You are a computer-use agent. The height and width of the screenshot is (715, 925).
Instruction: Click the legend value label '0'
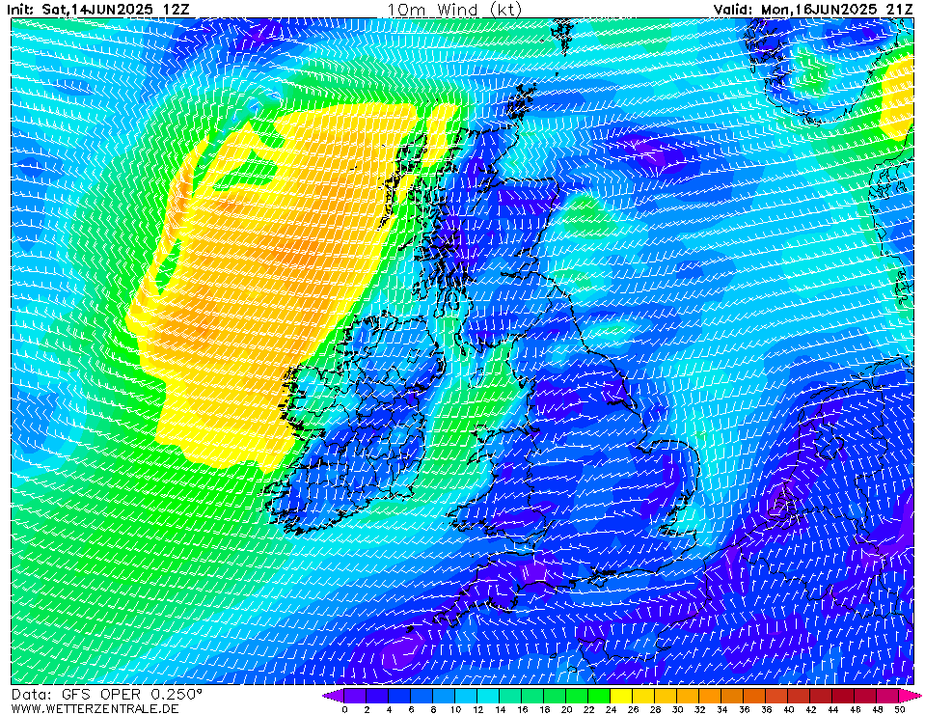click(344, 709)
